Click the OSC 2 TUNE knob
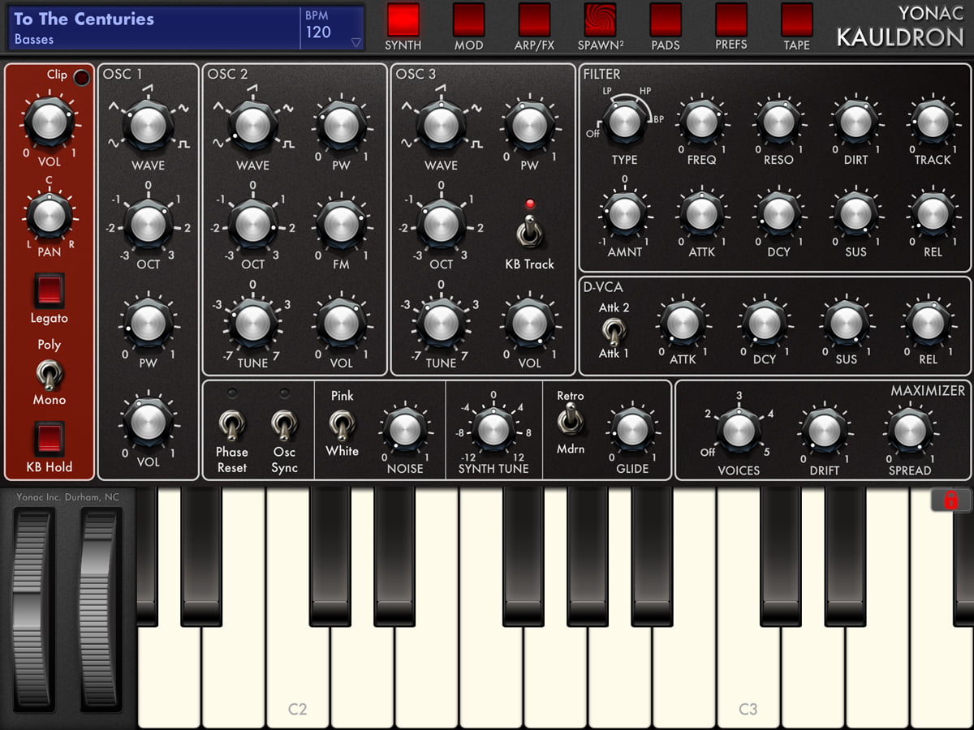The height and width of the screenshot is (730, 974). (252, 323)
